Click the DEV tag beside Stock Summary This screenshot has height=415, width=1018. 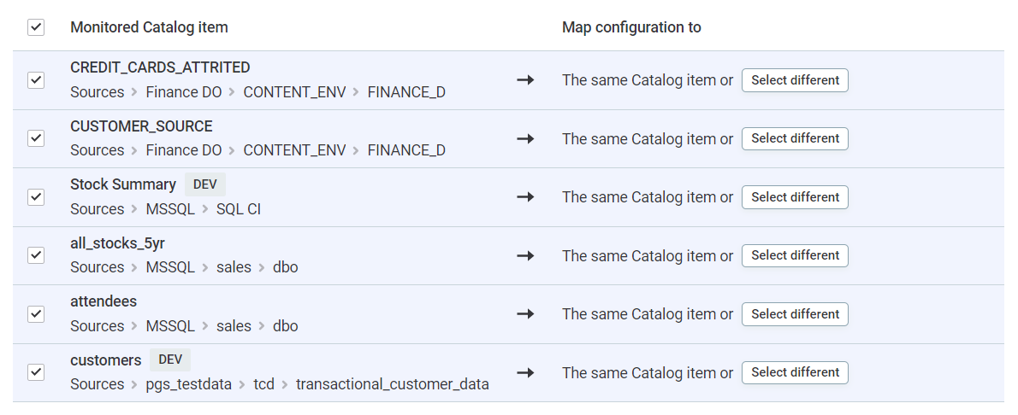point(204,184)
